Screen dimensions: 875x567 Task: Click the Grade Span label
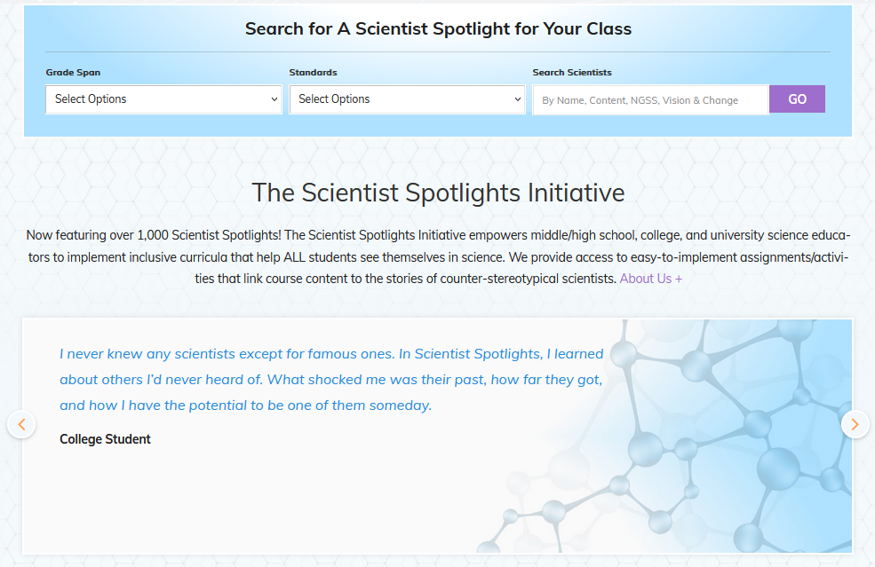pos(73,73)
